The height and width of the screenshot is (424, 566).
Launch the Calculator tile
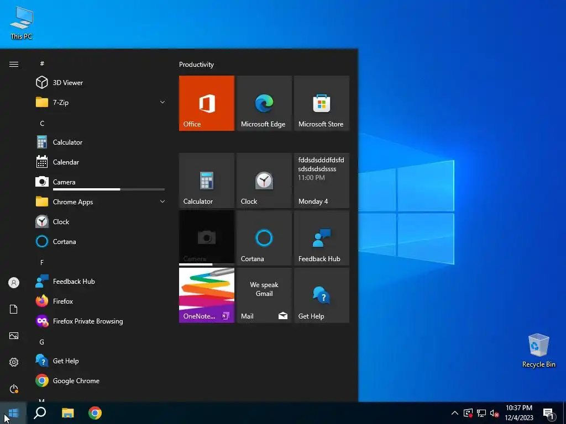pos(207,181)
